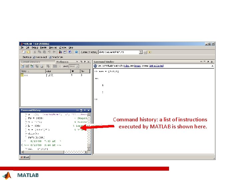The height and width of the screenshot is (180, 240).
Task: Open the Video link in Command Window
Action: [126, 66]
